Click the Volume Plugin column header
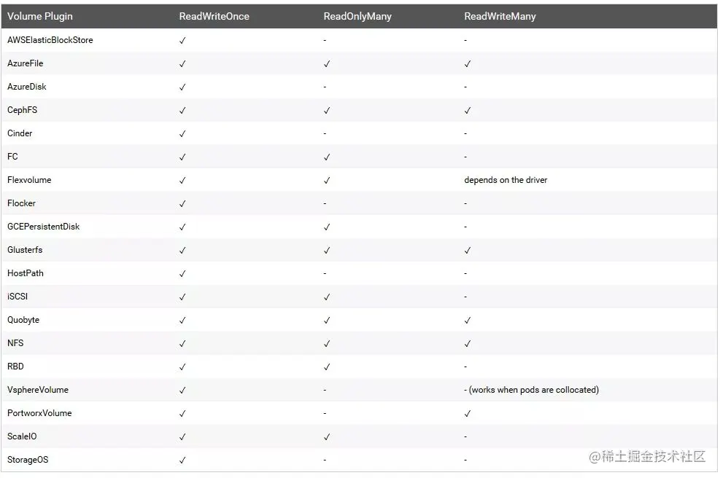 [40, 16]
